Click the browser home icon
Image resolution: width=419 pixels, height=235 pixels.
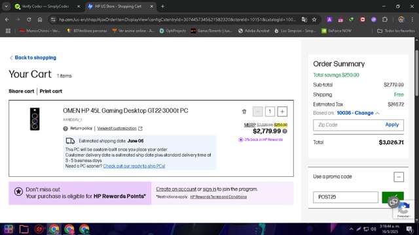40,20
